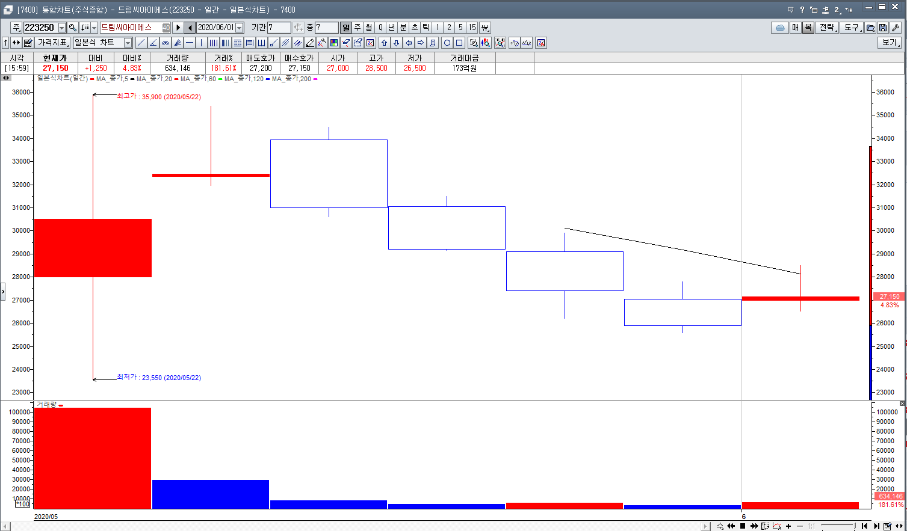This screenshot has width=907, height=531.
Task: Jump to the first chart data
Action: click(864, 526)
